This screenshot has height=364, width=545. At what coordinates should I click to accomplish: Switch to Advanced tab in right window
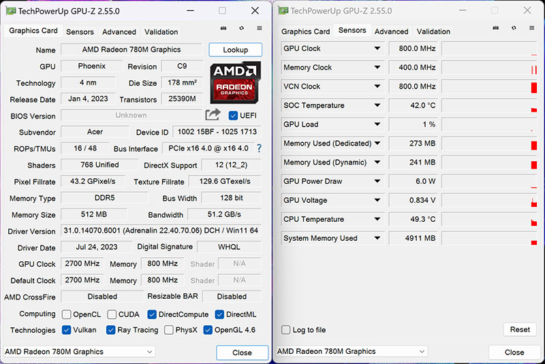coord(391,31)
